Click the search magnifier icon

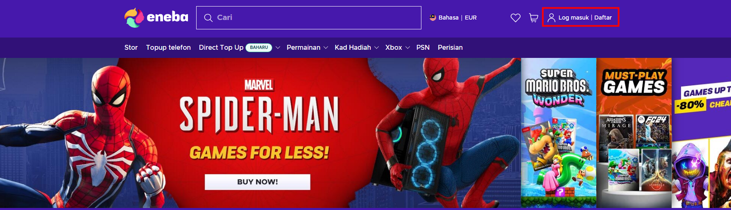click(x=208, y=18)
